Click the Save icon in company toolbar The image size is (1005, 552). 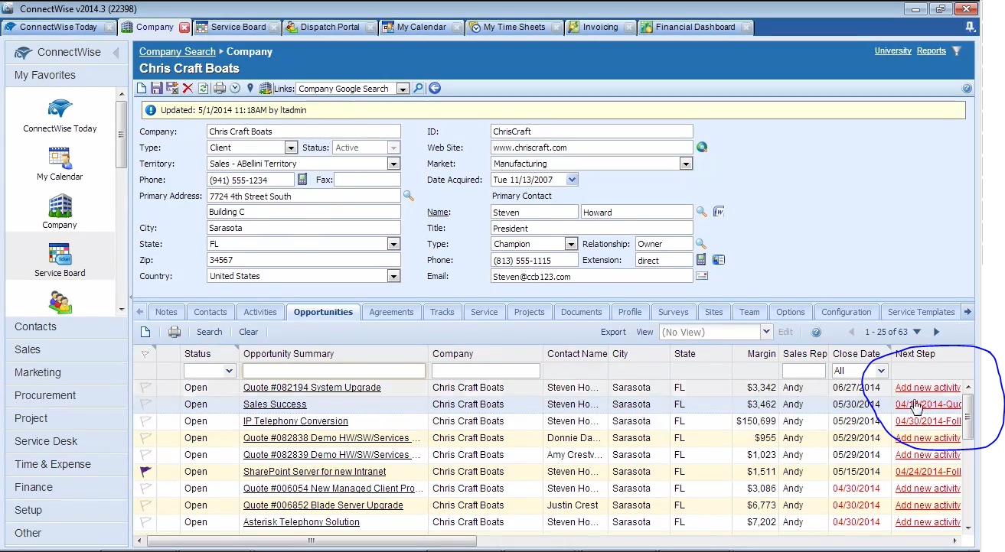[157, 89]
